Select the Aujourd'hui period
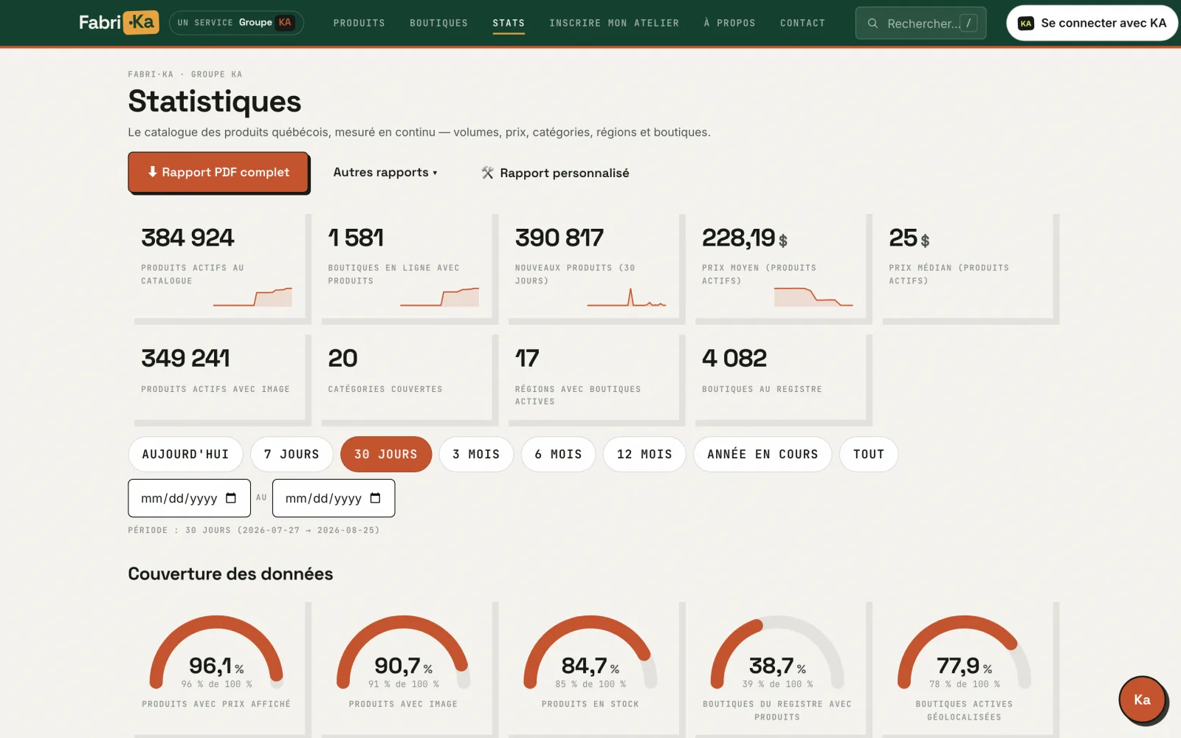This screenshot has width=1181, height=738. (185, 454)
